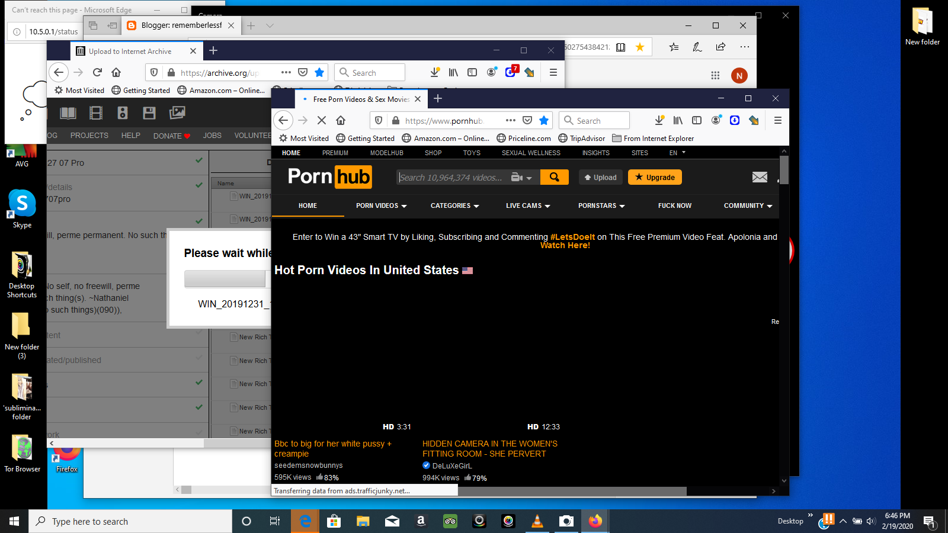Open the archive.org texts book icon

[x=68, y=113]
